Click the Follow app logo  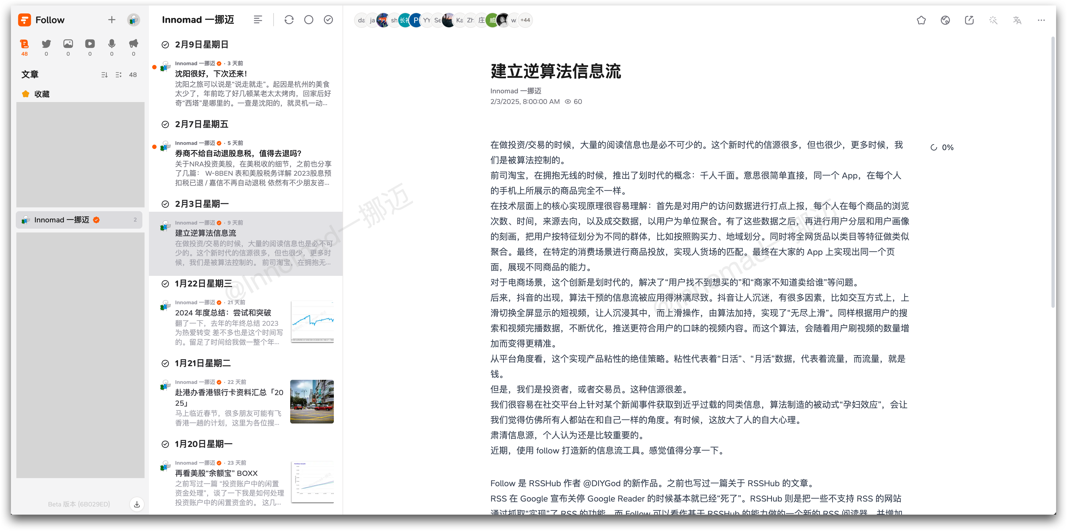[x=25, y=20]
